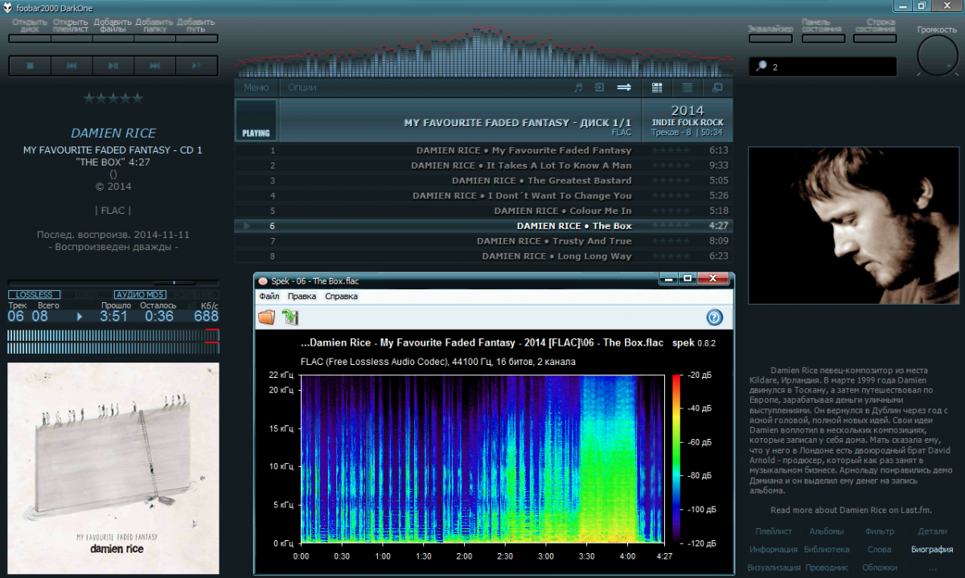This screenshot has height=578, width=965.
Task: Switch to the Визуализация tab
Action: 774,568
